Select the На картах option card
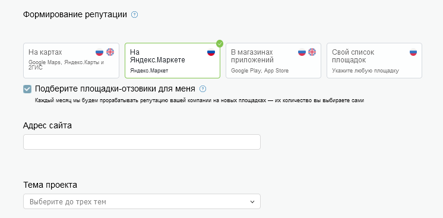Viewport: 443px width, 218px height. 71,61
